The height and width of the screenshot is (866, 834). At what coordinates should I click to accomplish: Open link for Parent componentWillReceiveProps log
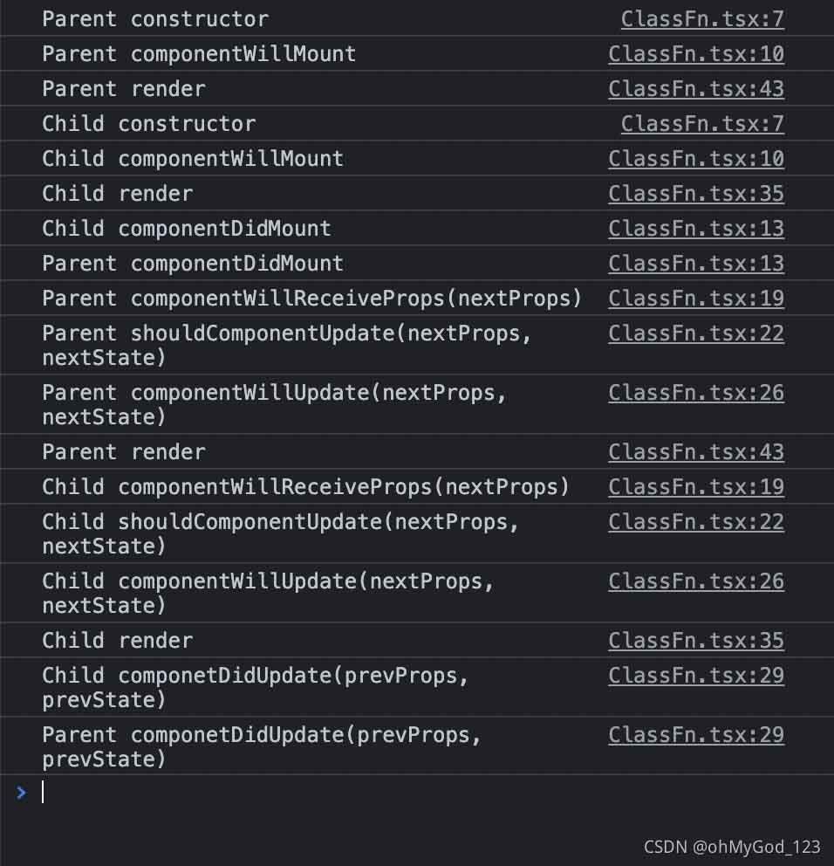click(696, 299)
